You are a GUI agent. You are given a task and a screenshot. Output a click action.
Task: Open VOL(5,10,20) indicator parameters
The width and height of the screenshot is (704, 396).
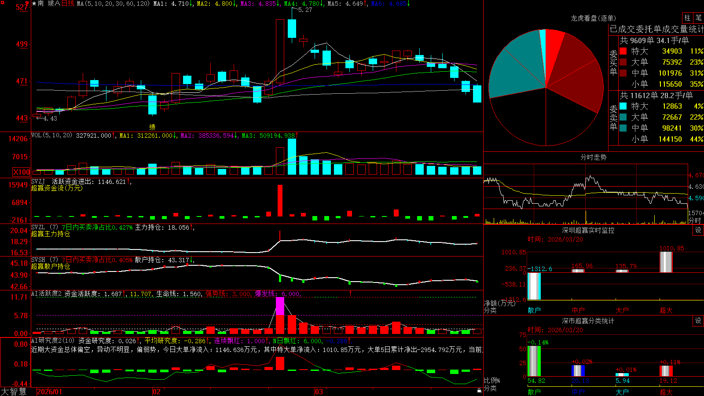tap(51, 136)
